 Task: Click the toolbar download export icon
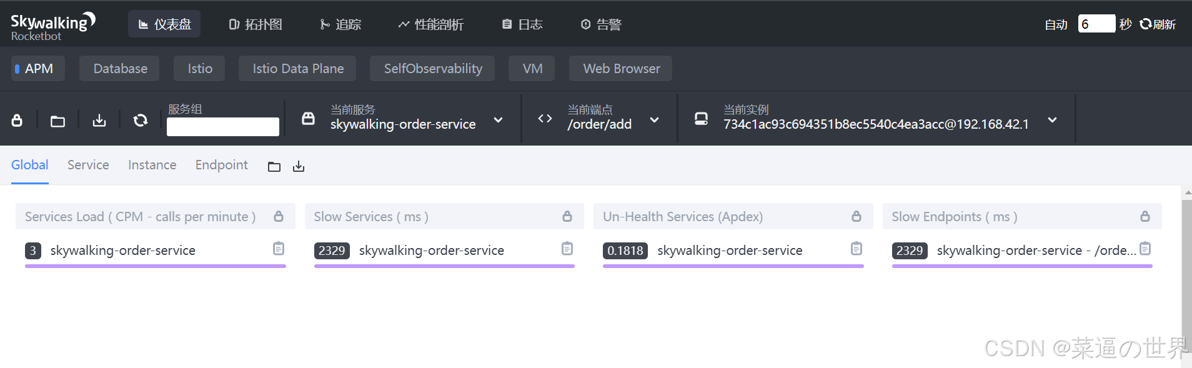pyautogui.click(x=99, y=120)
